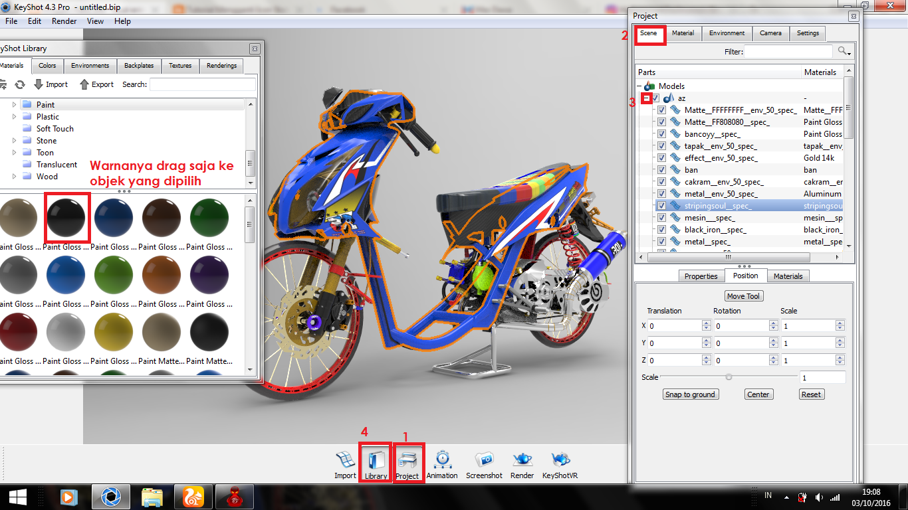
Task: Open the Animation timeline tool
Action: coord(442,465)
